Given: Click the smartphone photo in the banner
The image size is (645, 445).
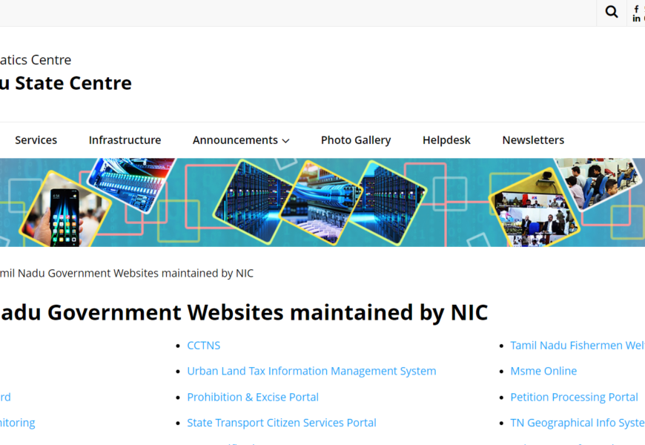Looking at the screenshot, I should (x=65, y=210).
